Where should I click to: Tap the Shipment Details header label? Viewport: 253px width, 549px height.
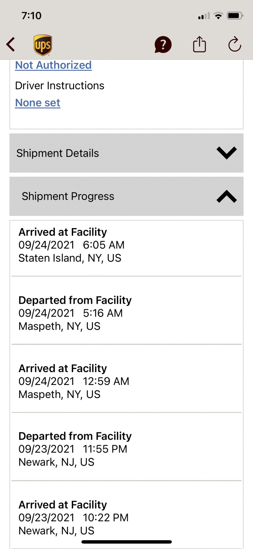[x=58, y=153]
